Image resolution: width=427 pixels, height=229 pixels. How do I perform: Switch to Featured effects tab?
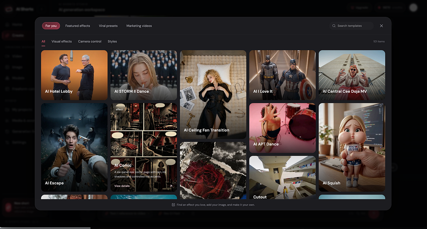point(78,26)
